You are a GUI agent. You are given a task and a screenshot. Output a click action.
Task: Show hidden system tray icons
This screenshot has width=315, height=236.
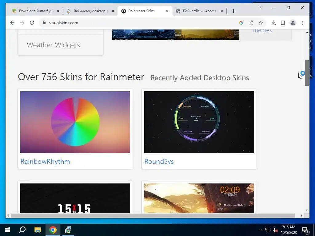260,230
